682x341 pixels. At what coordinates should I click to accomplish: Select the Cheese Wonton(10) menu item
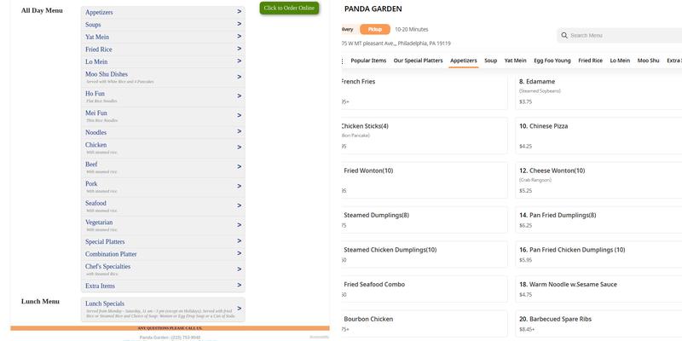coord(597,180)
